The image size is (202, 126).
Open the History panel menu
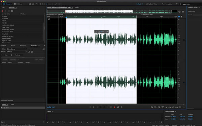pos(8,104)
